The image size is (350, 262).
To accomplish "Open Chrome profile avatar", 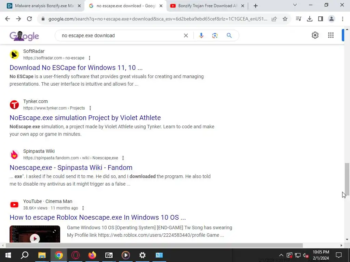I will pyautogui.click(x=332, y=19).
